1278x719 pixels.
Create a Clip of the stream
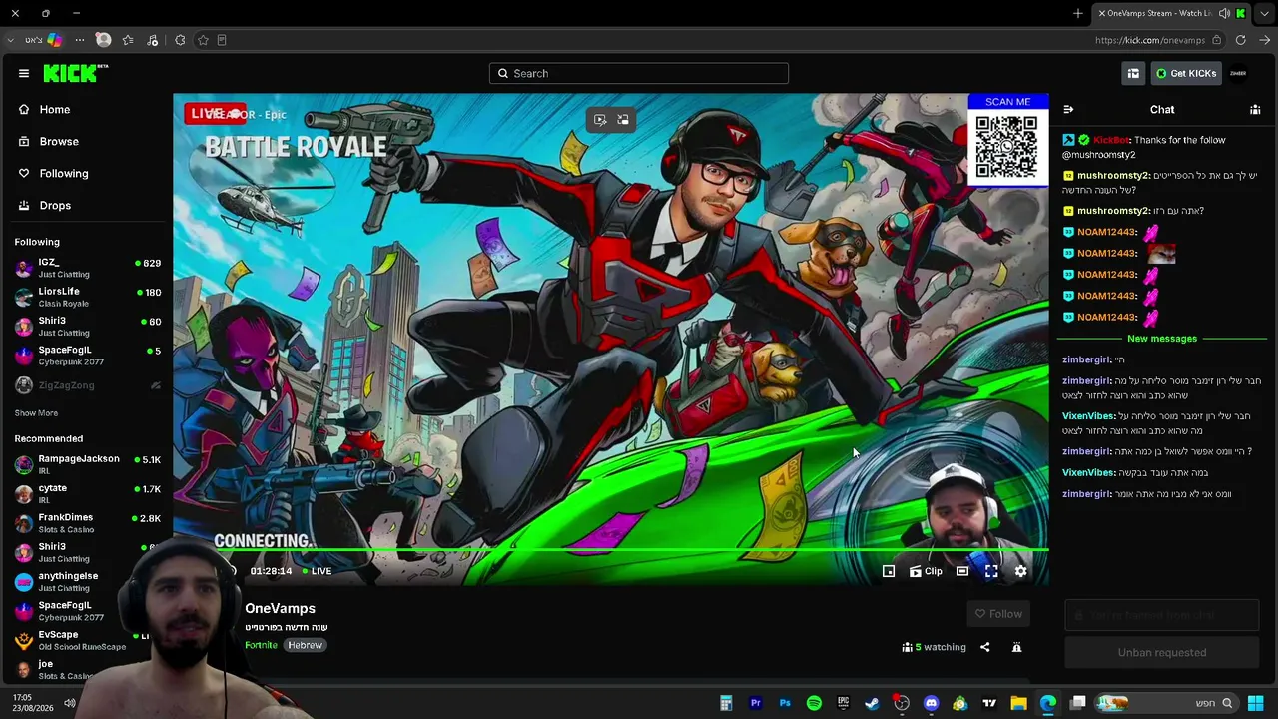tap(926, 571)
